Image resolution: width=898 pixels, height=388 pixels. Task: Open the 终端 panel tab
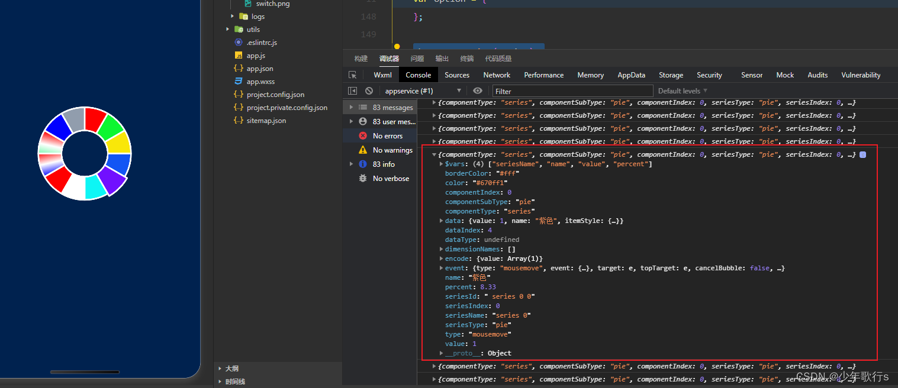[467, 59]
